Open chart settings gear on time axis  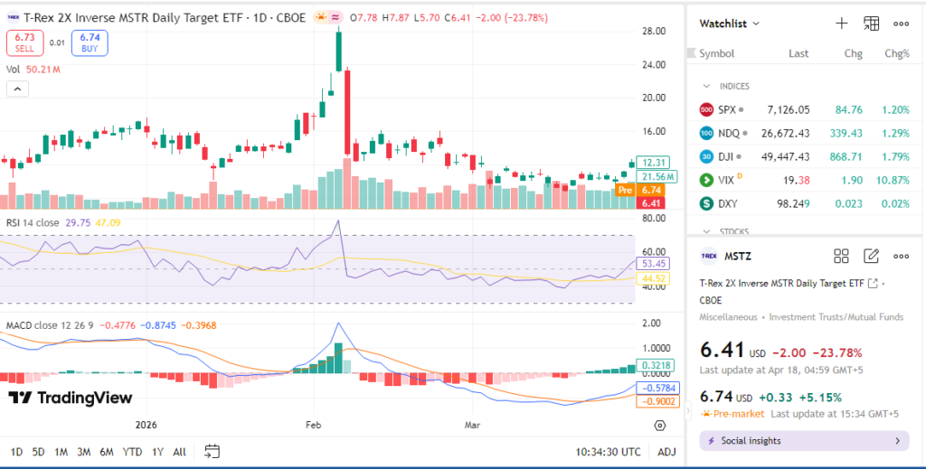pyautogui.click(x=660, y=425)
